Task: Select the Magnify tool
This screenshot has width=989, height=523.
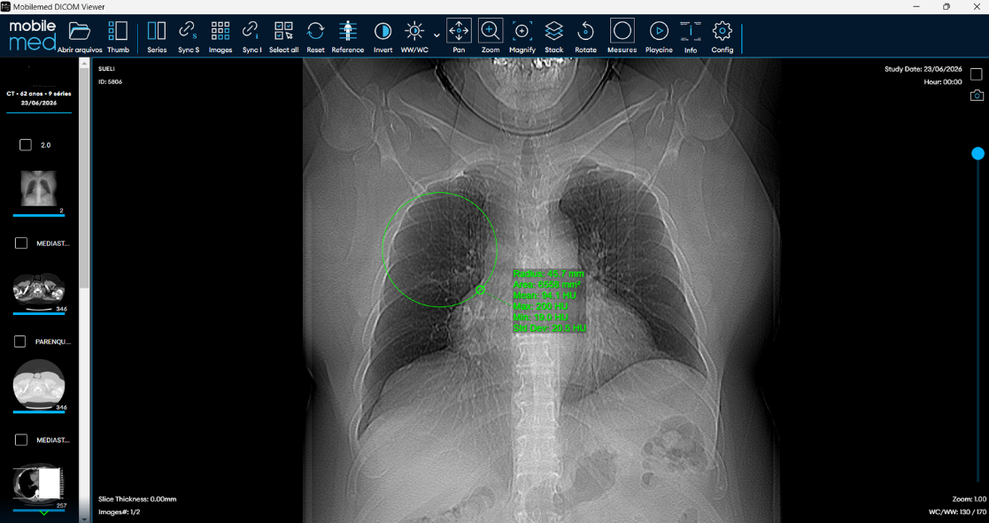Action: (522, 36)
